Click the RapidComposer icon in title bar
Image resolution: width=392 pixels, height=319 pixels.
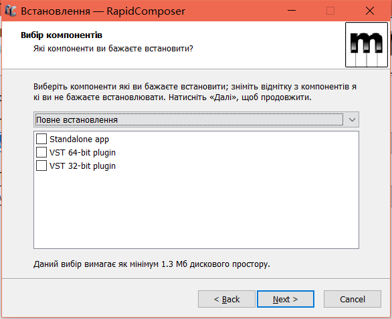tap(11, 11)
